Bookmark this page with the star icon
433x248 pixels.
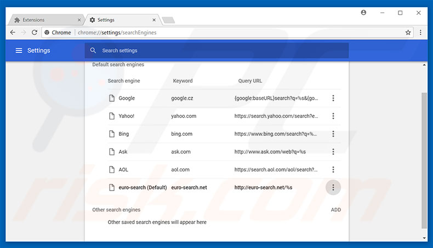408,32
